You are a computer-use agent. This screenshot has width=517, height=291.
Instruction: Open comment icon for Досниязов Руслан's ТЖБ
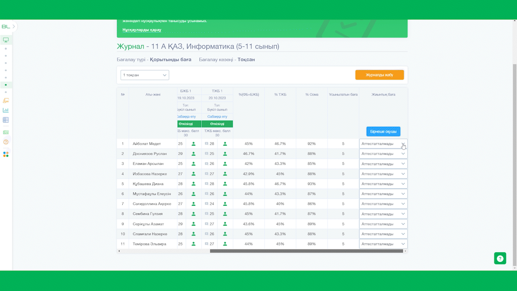coord(206,154)
